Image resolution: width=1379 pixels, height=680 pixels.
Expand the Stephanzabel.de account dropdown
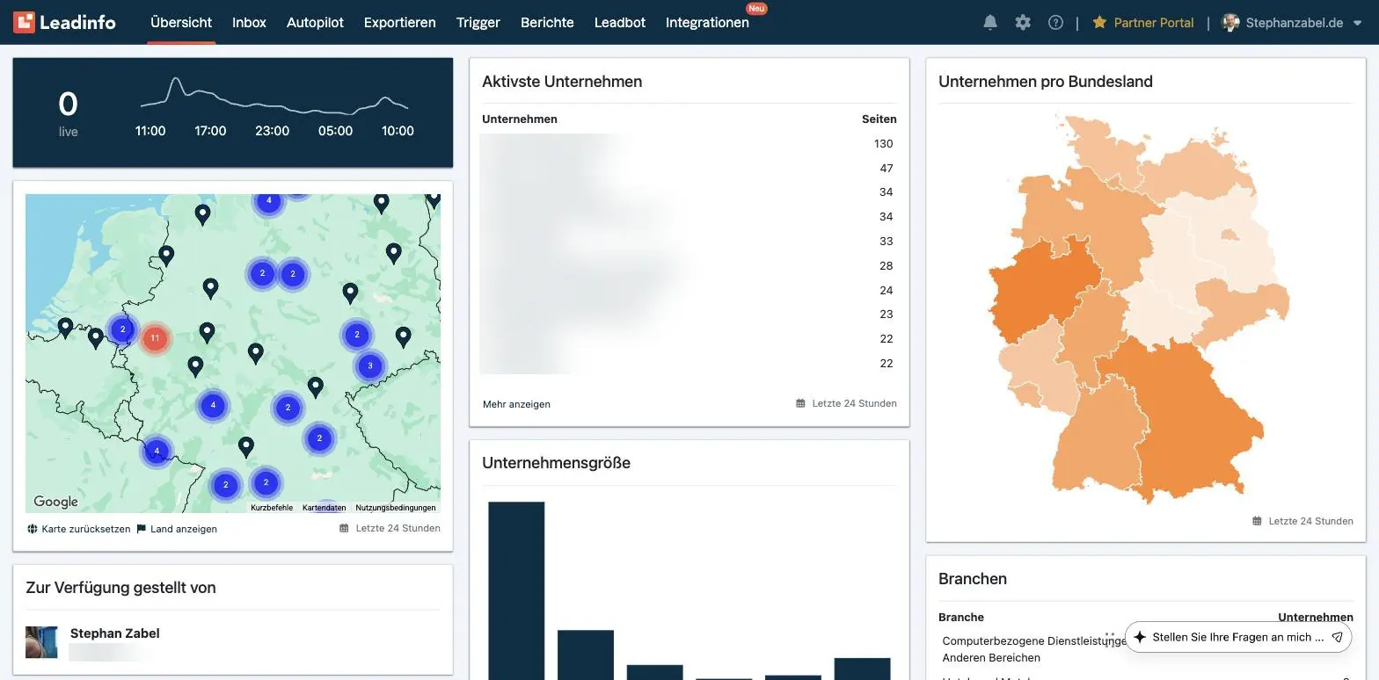coord(1357,24)
